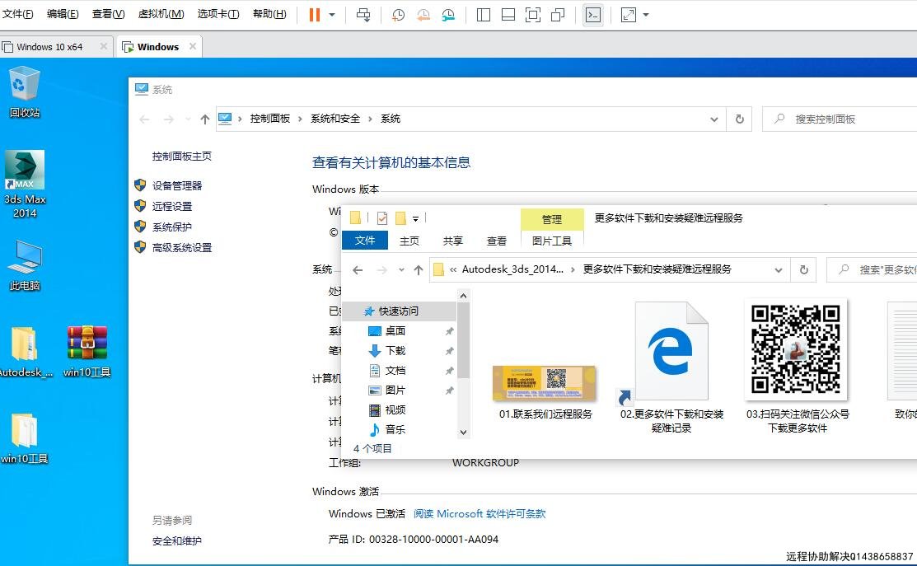Click the take snapshot clock icon
917x566 pixels.
pos(398,15)
